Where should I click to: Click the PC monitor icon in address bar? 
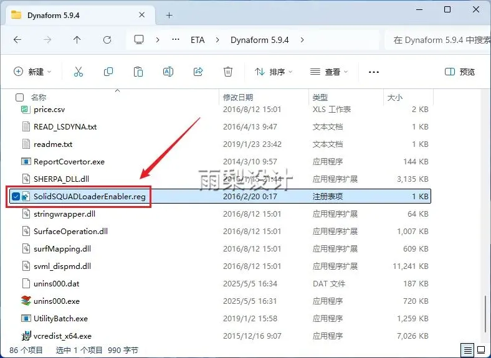[x=139, y=40]
